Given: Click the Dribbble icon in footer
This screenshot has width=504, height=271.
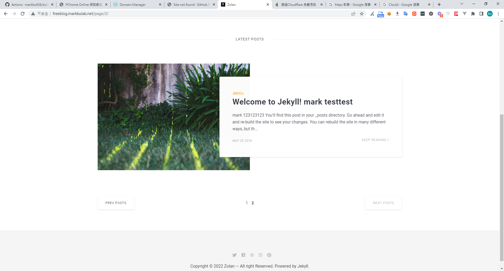Looking at the screenshot, I should 252,255.
